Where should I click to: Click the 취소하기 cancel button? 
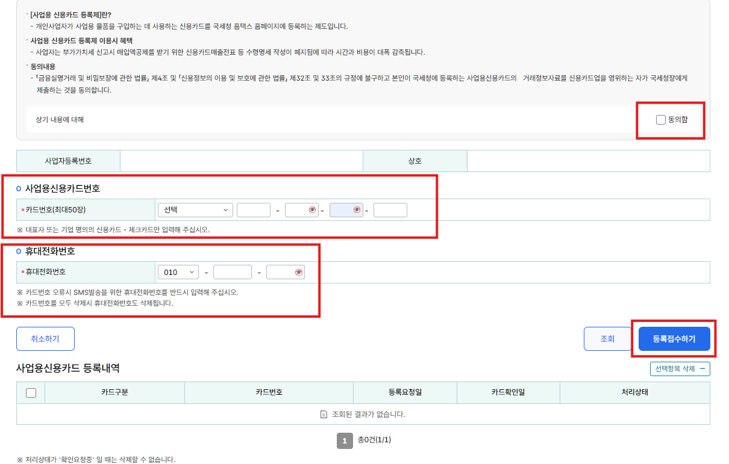point(45,339)
